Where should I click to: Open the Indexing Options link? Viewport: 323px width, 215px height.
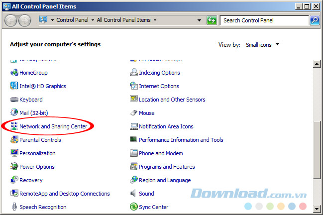coord(159,73)
